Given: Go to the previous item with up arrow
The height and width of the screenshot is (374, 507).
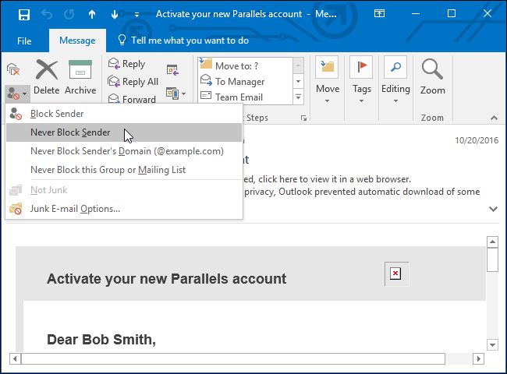Looking at the screenshot, I should point(92,15).
